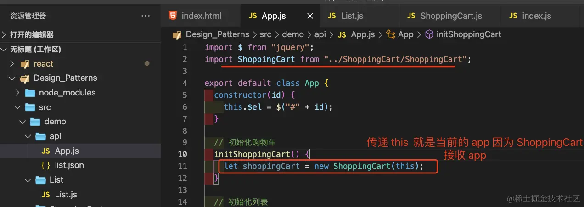Screen dimensions: 584x207
Task: Click the JS icon on index.js tab
Action: [x=513, y=16]
